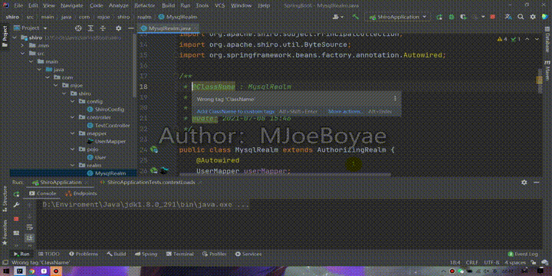Jump to previous highlighted error arrow
This screenshot has width=552, height=276.
(527, 39)
